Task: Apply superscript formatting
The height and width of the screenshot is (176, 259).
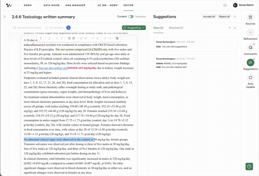Action: pos(62,38)
